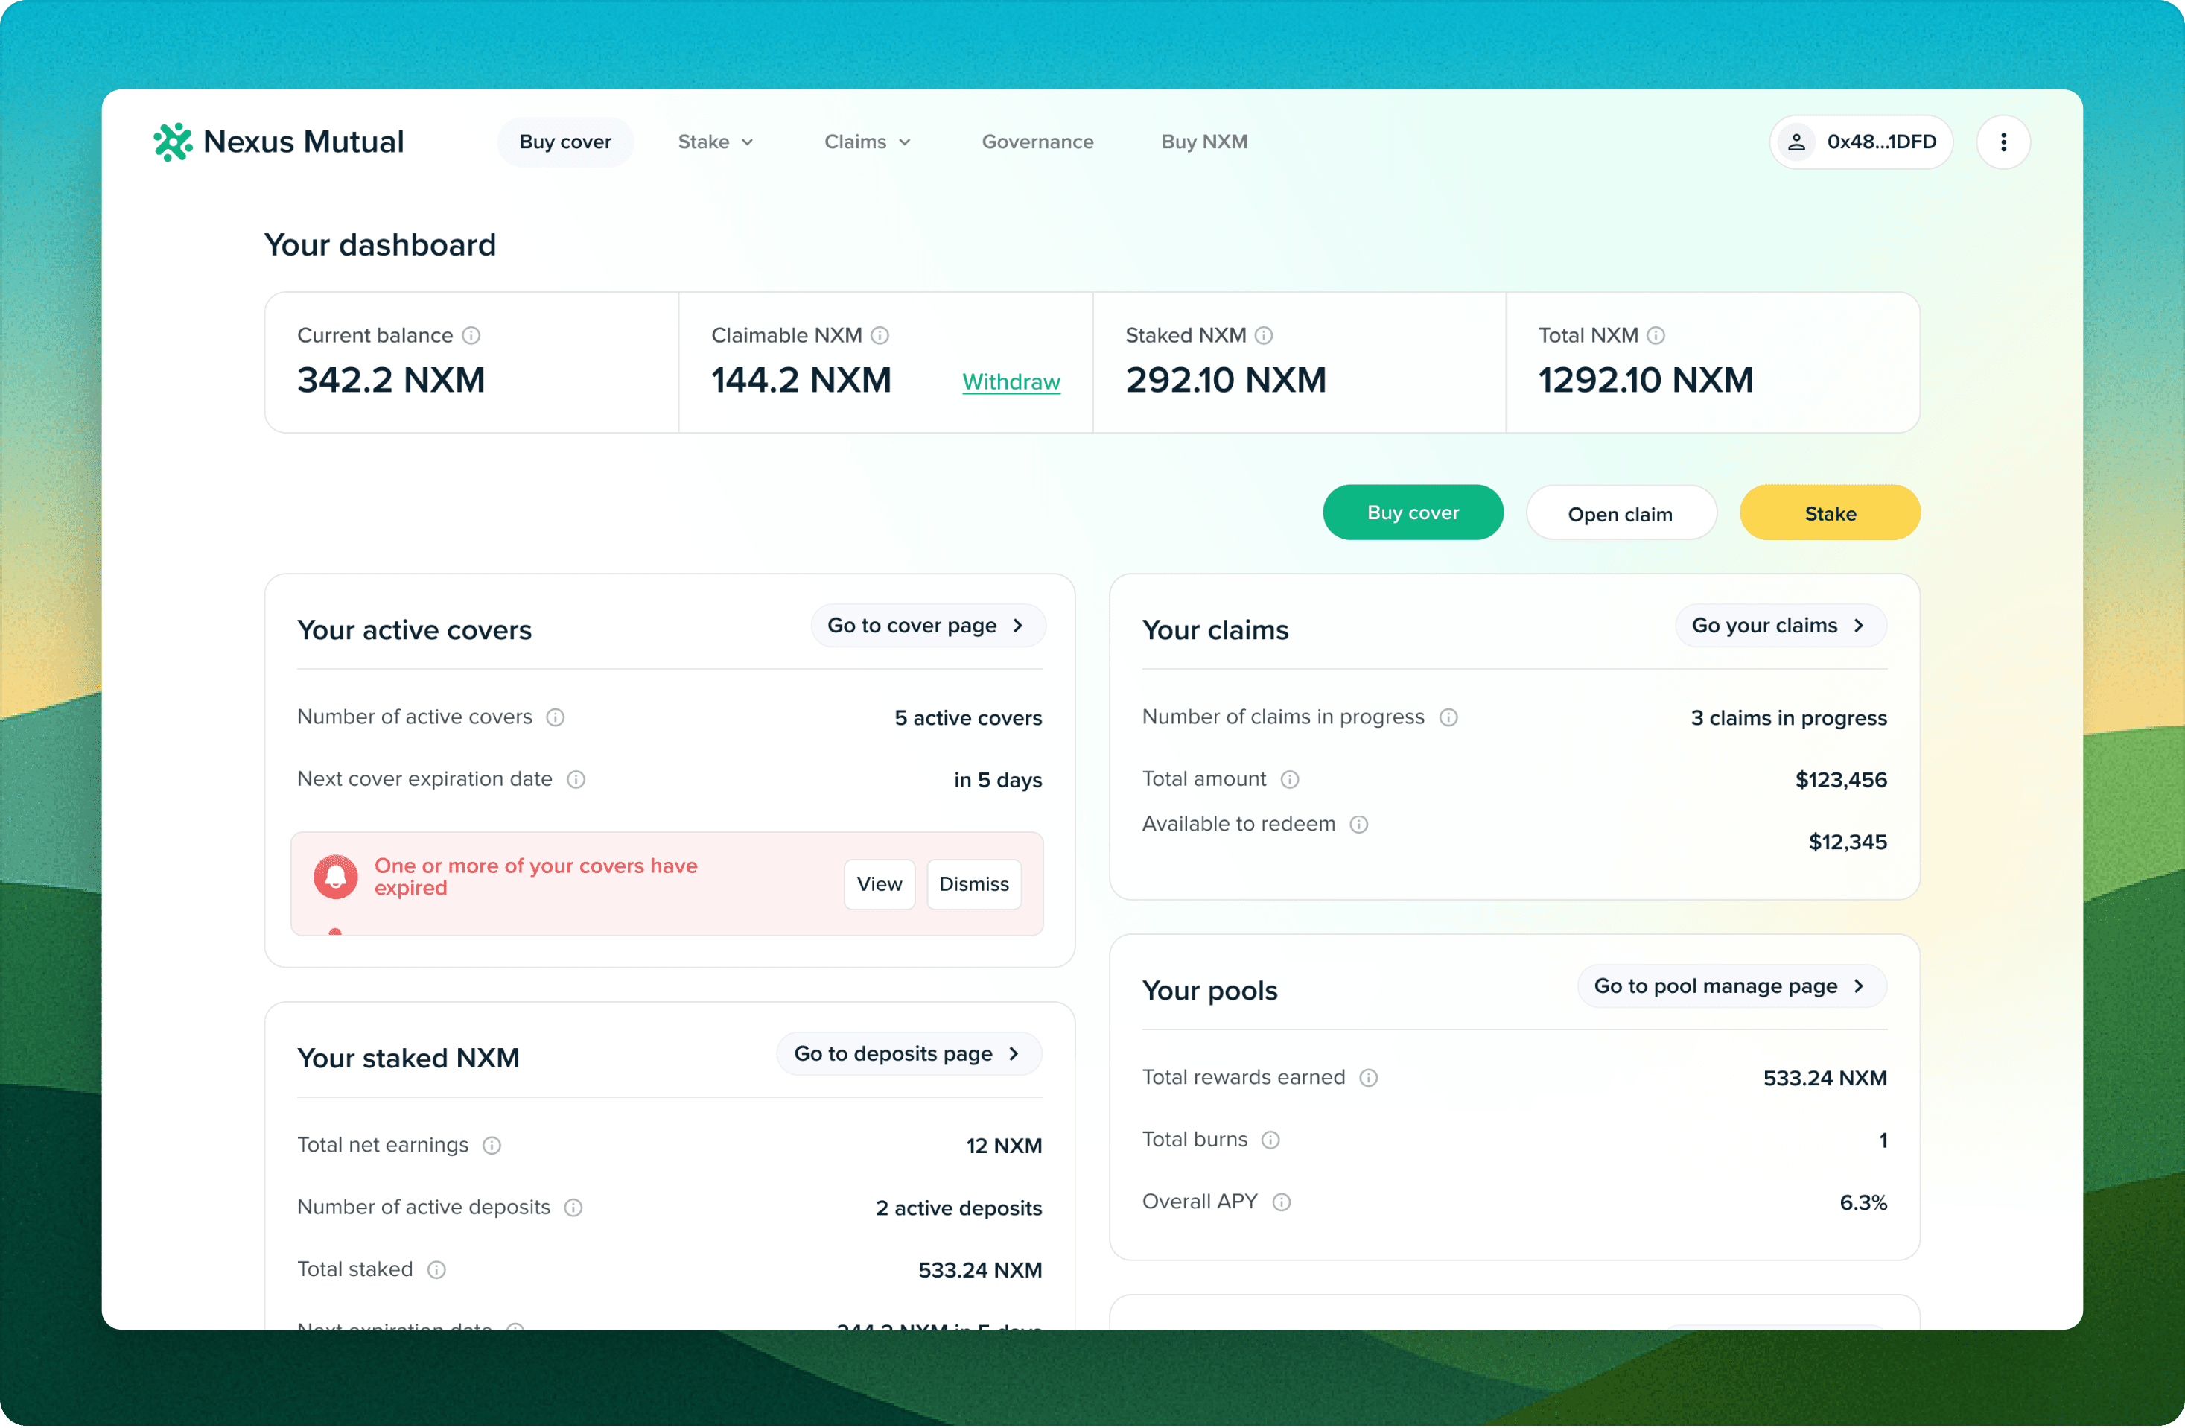Click the Nexus Mutual logo icon

(x=173, y=142)
